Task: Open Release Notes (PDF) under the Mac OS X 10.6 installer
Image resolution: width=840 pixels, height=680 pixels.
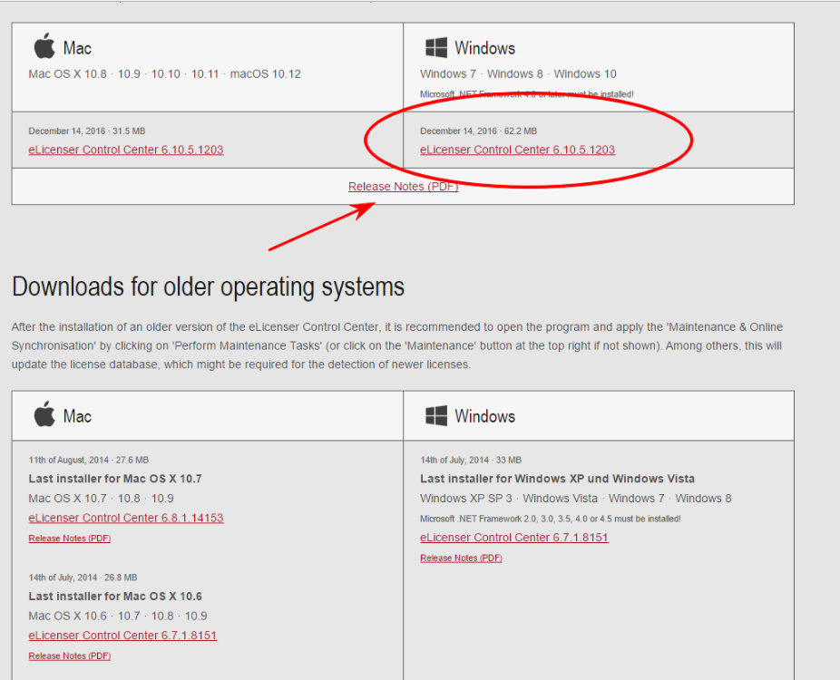Action: [70, 656]
